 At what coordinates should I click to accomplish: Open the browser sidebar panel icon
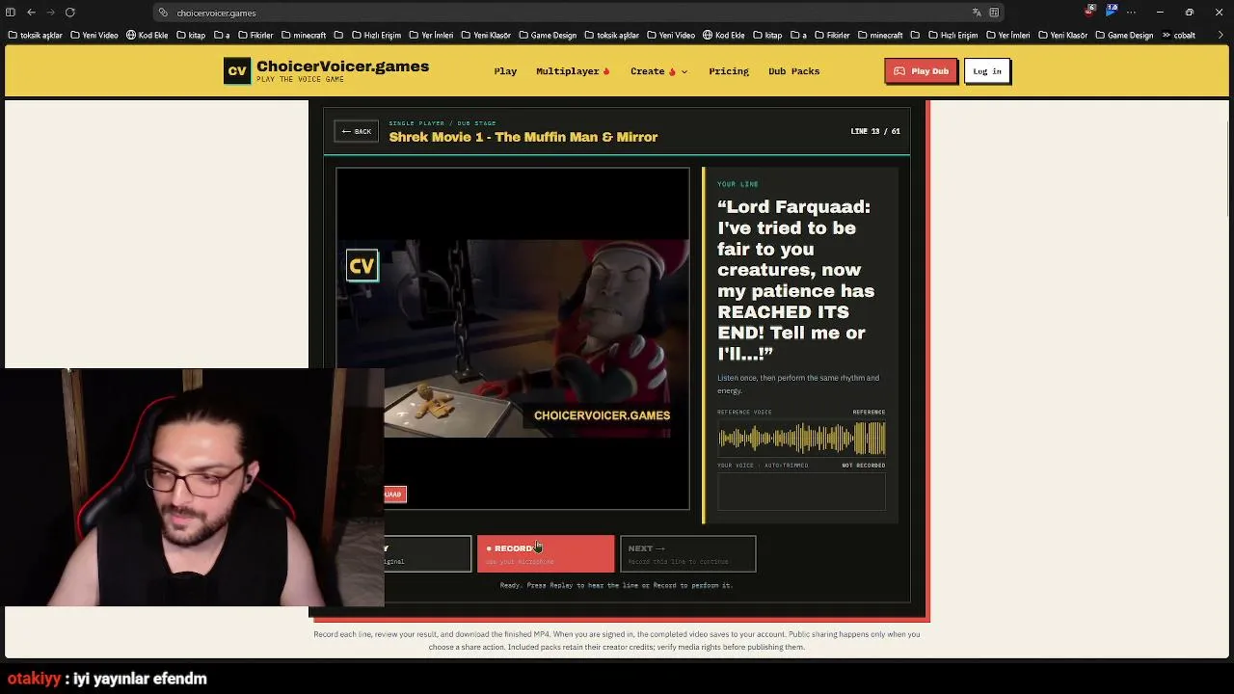tap(11, 13)
